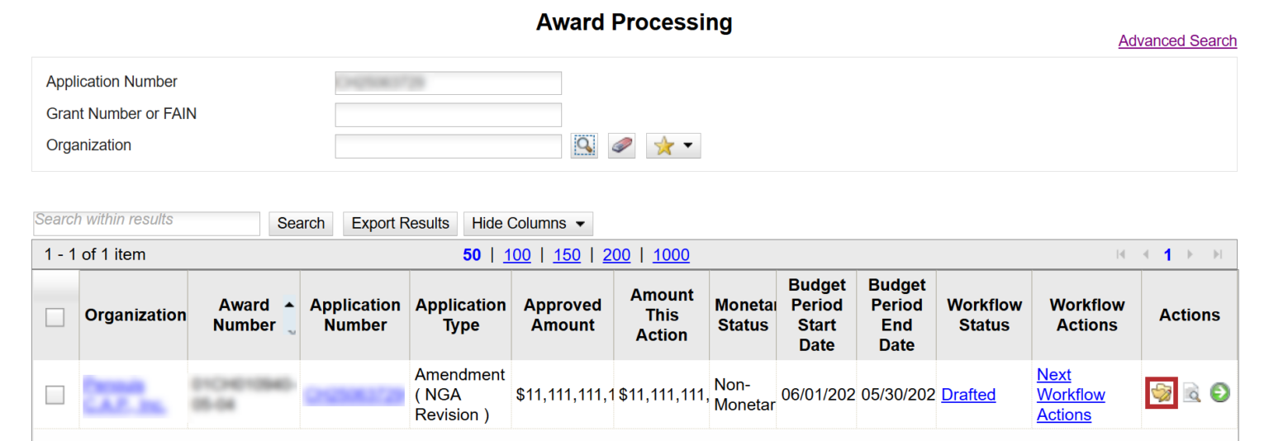Click the eraser clear-fields icon
The width and height of the screenshot is (1269, 441).
click(621, 146)
